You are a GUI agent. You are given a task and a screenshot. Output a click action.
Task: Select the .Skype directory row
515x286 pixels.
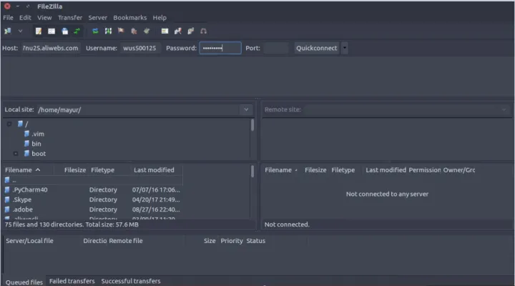(92, 199)
